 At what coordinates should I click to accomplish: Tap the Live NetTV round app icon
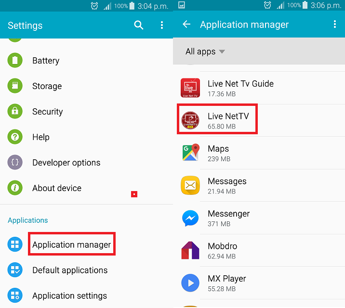[190, 120]
